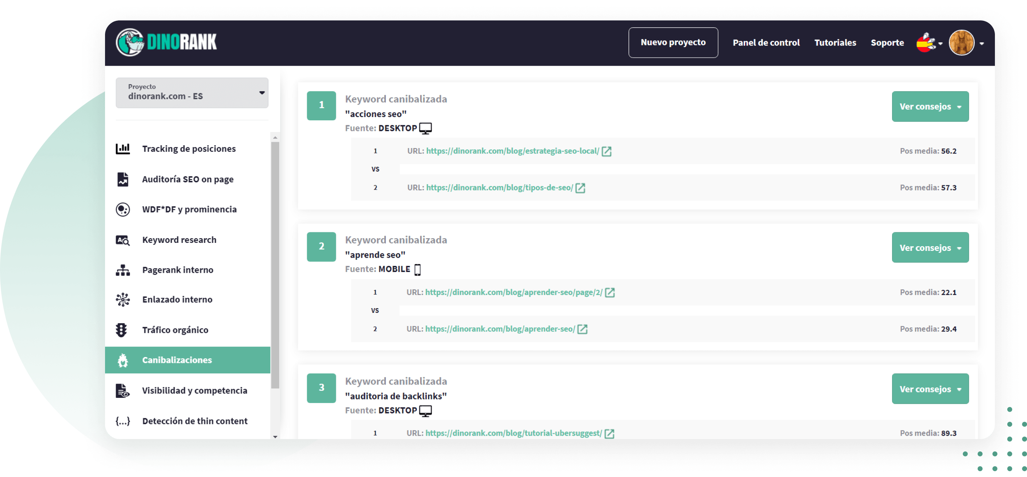Click the "aprende seo" keyword text
The height and width of the screenshot is (477, 1027).
[375, 255]
